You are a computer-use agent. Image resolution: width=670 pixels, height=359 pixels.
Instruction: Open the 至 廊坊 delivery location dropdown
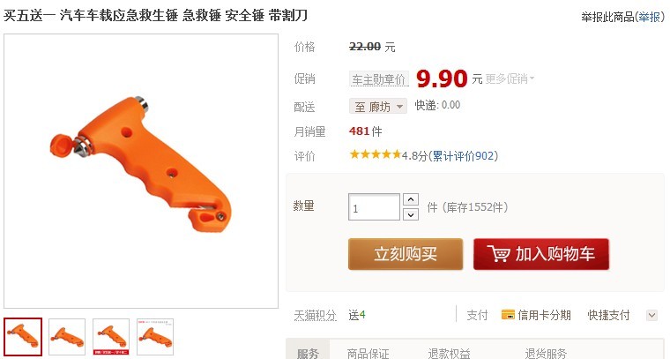(x=378, y=106)
